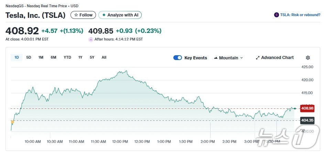Click the sparkle icon in Analyze with AI
The width and height of the screenshot is (324, 153).
point(104,15)
